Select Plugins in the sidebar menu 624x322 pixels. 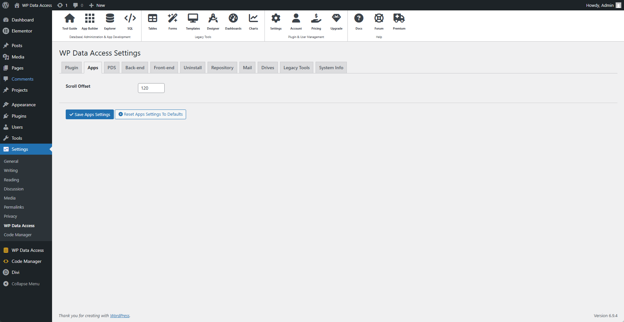tap(19, 116)
